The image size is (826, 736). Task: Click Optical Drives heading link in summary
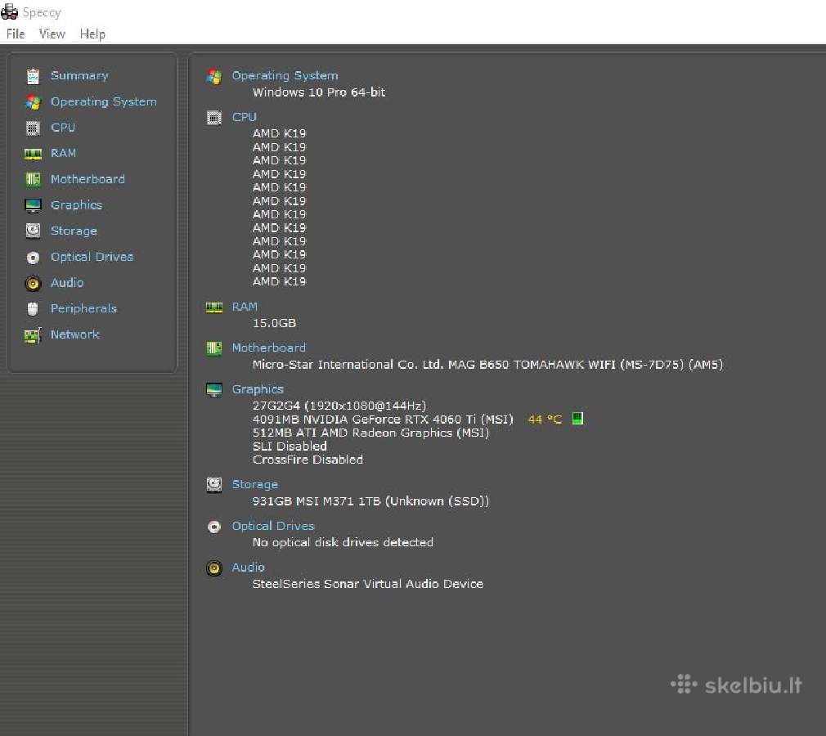(x=273, y=526)
